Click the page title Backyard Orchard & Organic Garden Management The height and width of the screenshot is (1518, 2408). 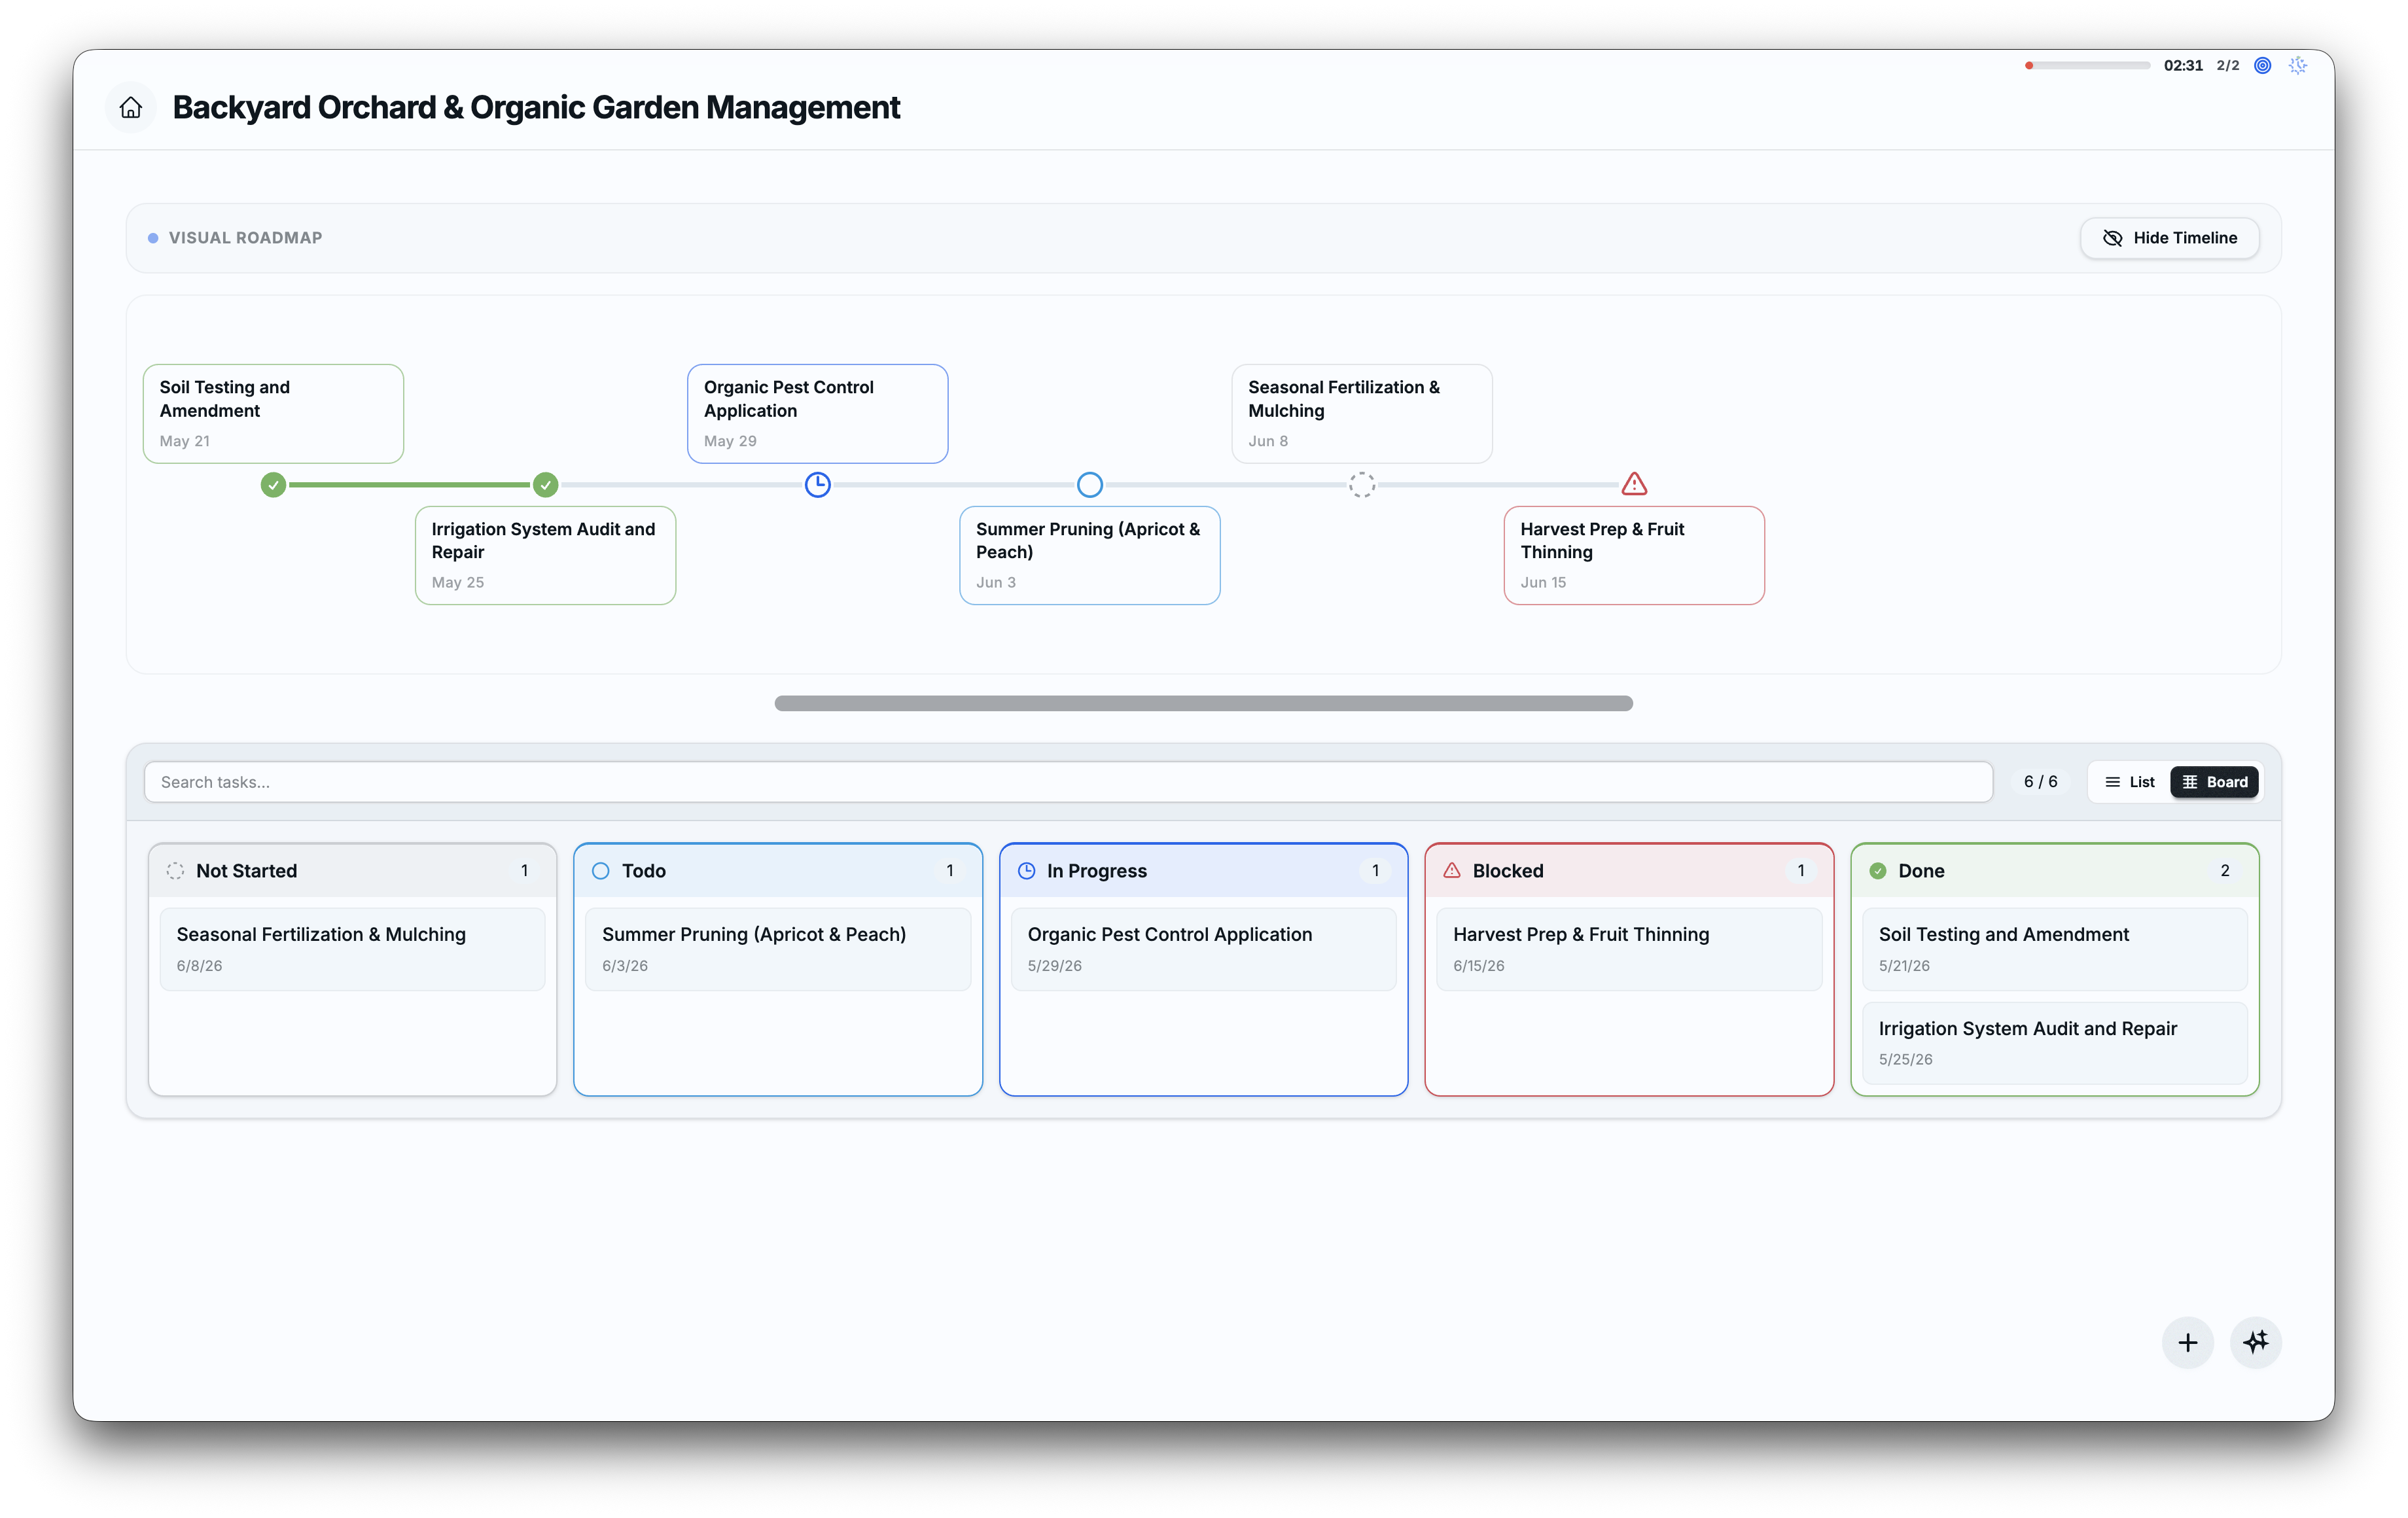tap(536, 108)
